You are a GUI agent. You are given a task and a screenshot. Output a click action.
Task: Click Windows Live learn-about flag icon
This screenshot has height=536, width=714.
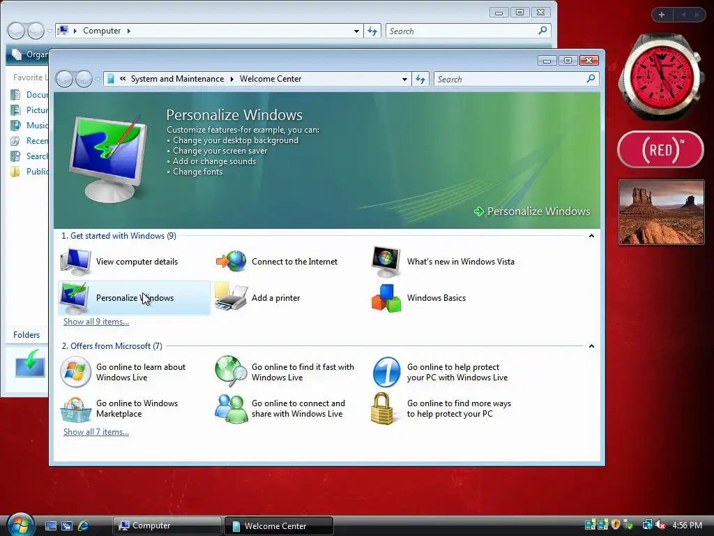click(75, 372)
